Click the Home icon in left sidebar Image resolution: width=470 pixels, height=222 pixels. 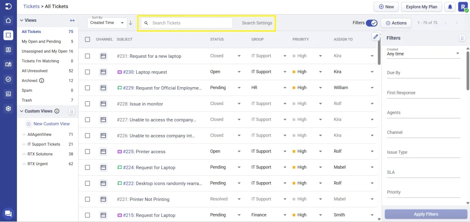tap(8, 20)
